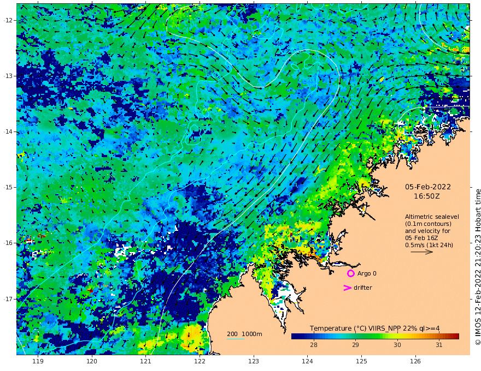Click the cyan 200m contour legend line
This screenshot has width=481, height=371.
click(x=236, y=339)
